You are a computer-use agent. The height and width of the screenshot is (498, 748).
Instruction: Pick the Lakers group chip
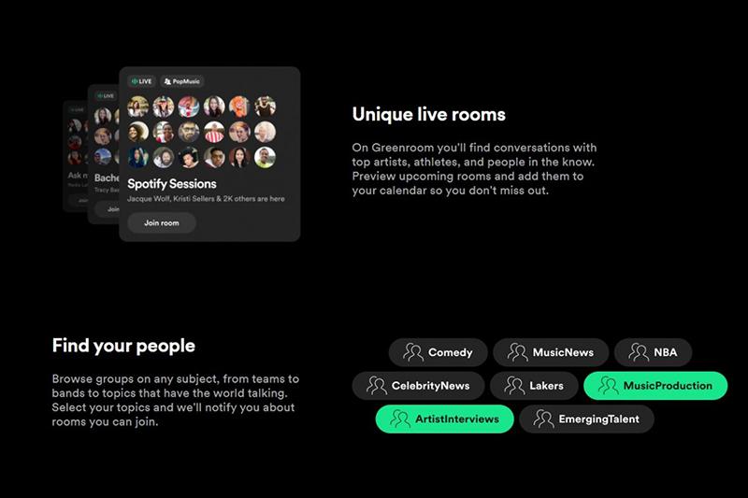coord(534,386)
